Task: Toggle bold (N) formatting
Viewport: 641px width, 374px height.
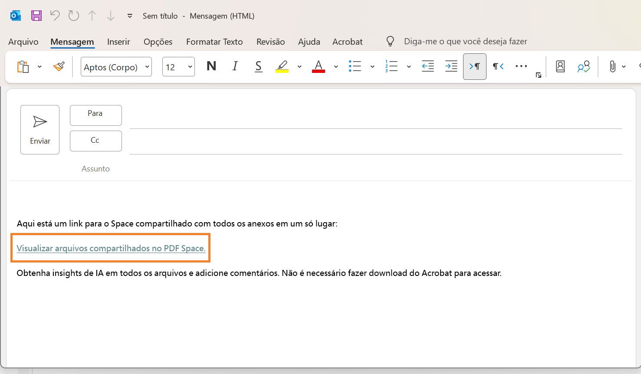Action: point(211,66)
